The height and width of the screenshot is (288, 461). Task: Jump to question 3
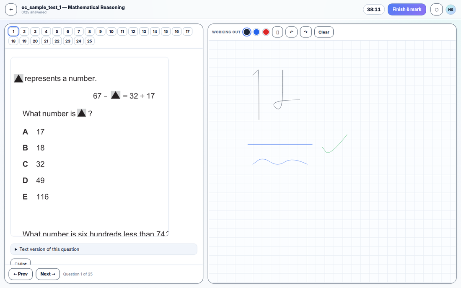(x=35, y=31)
